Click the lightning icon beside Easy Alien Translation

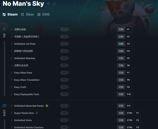click(12, 80)
